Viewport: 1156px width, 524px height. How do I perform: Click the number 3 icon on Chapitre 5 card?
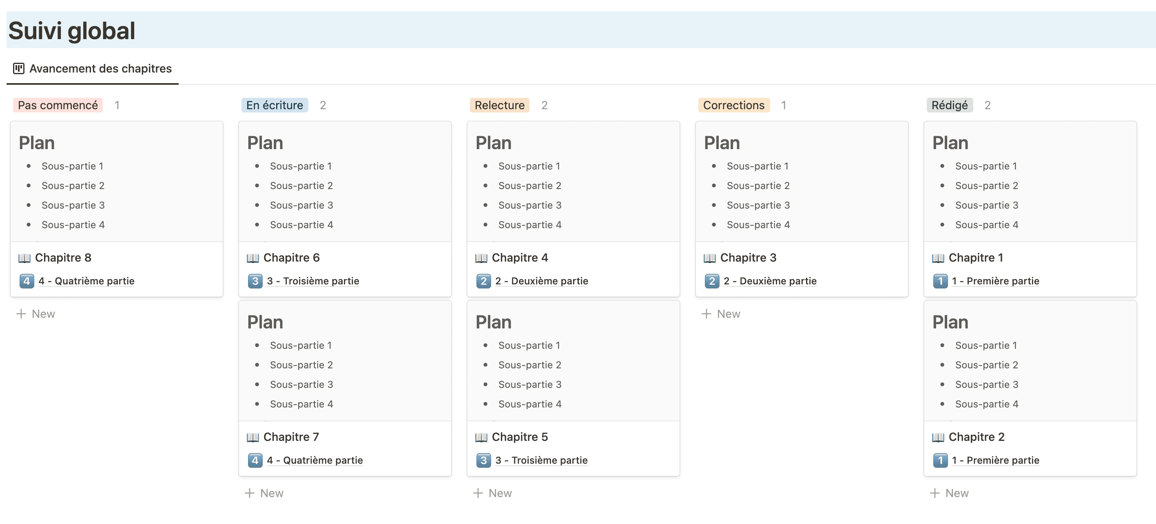[x=483, y=460]
